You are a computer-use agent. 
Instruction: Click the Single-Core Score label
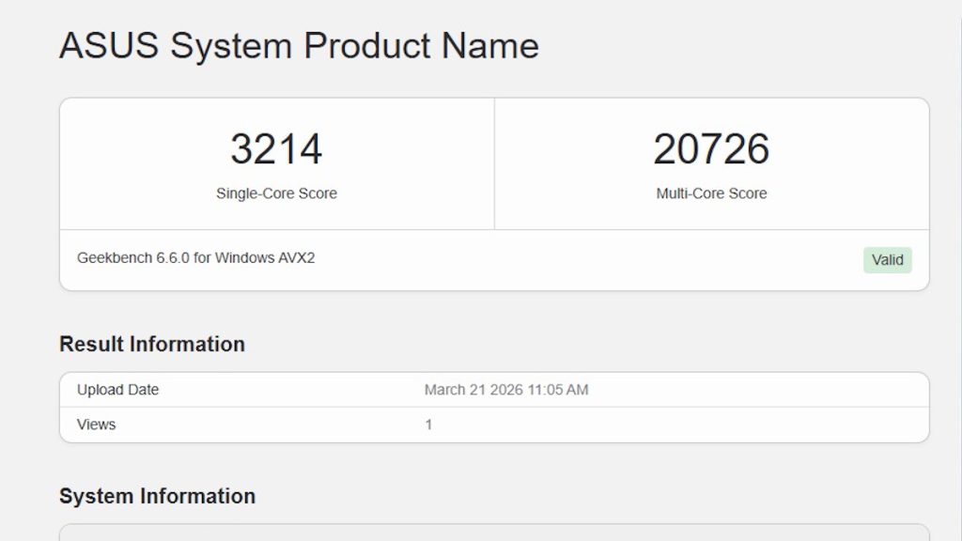pyautogui.click(x=276, y=193)
